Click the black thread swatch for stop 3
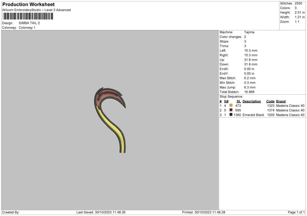Image resolution: width=307 pixels, height=216 pixels. click(231, 115)
